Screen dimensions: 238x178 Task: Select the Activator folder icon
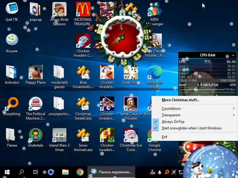[x=11, y=72]
